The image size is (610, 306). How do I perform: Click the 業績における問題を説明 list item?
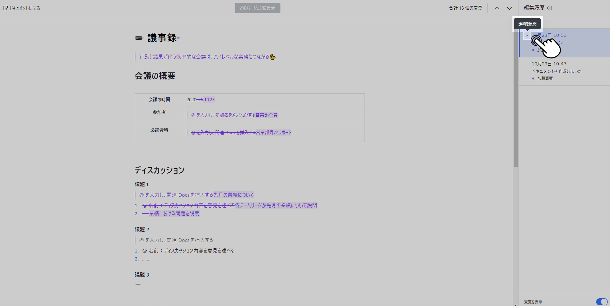pyautogui.click(x=174, y=213)
